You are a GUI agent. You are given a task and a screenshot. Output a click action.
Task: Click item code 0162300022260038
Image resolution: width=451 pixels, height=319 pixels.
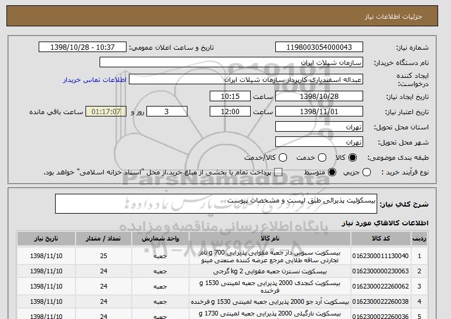pos(381,301)
